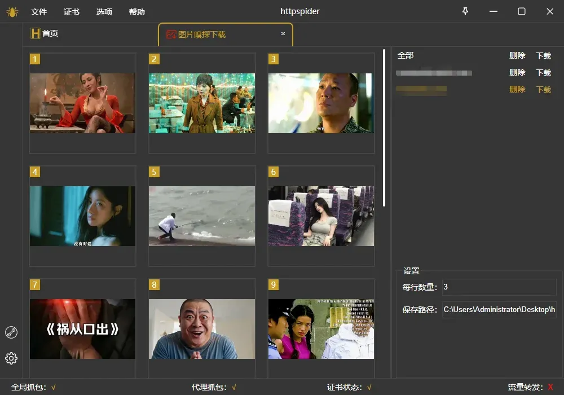Click number badge 5 on image card
This screenshot has height=395, width=564.
pos(154,172)
